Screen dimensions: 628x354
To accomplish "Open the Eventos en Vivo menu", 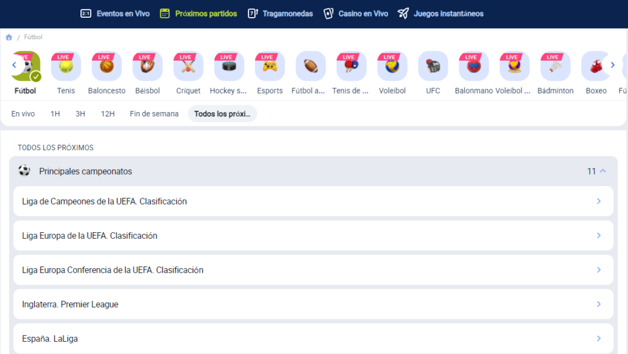I will tap(115, 13).
